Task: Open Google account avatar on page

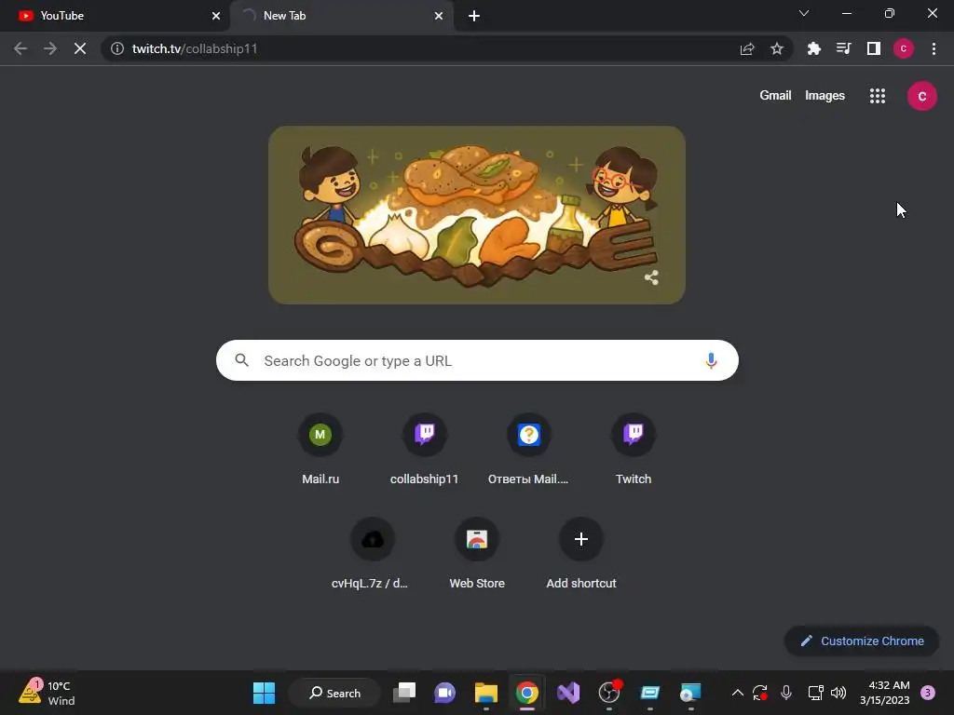Action: pos(921,96)
